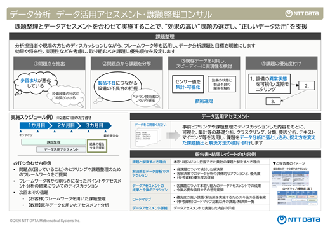Select the ④課題の優先度付け step header
This screenshot has width=330, height=229.
coord(281,63)
